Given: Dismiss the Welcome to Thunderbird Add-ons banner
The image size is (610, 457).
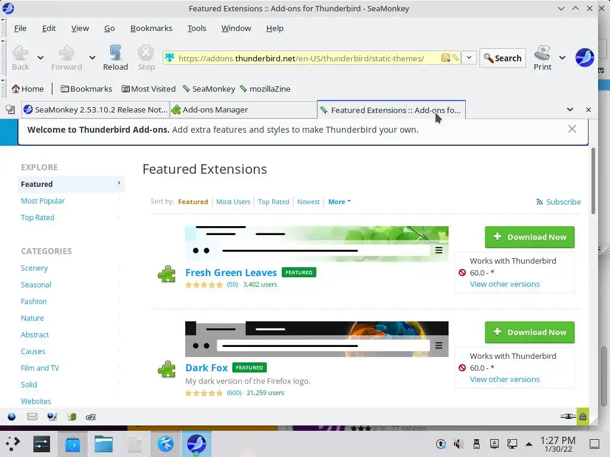Looking at the screenshot, I should point(572,129).
